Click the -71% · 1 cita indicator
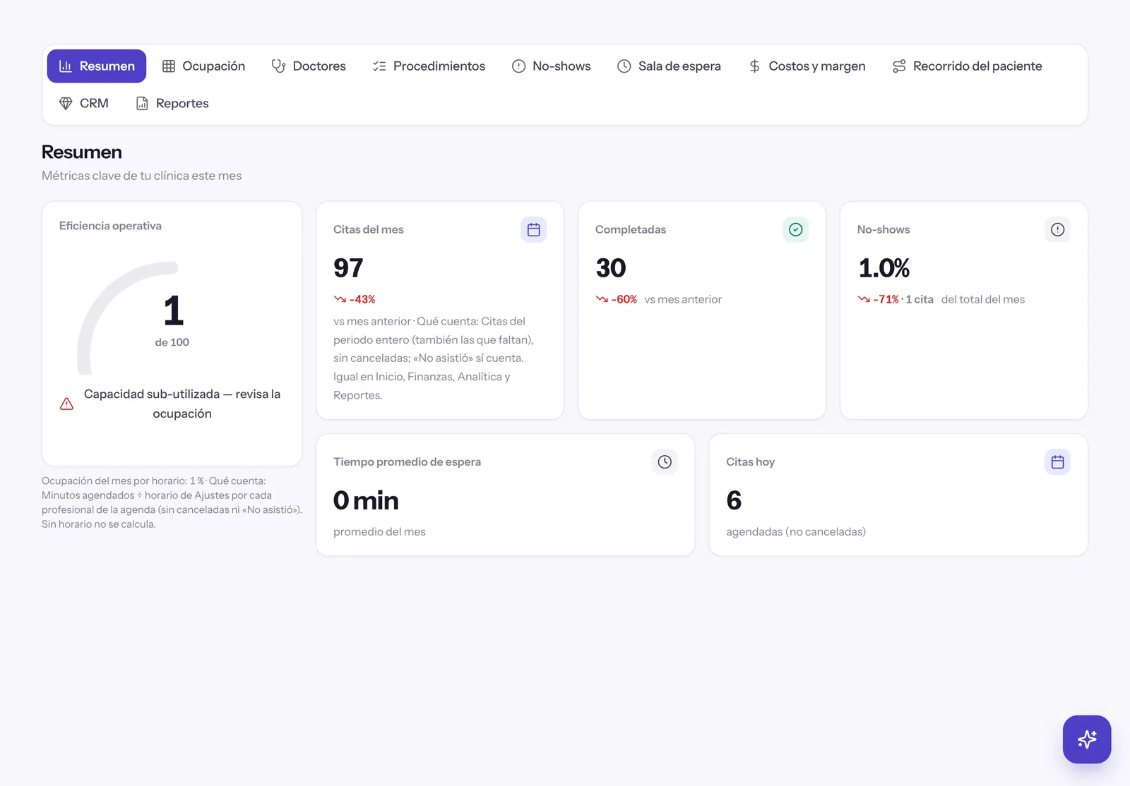The width and height of the screenshot is (1130, 786). (896, 299)
